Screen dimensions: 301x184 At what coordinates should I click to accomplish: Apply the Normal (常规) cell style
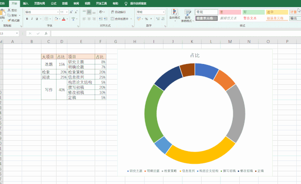pyautogui.click(x=206, y=12)
